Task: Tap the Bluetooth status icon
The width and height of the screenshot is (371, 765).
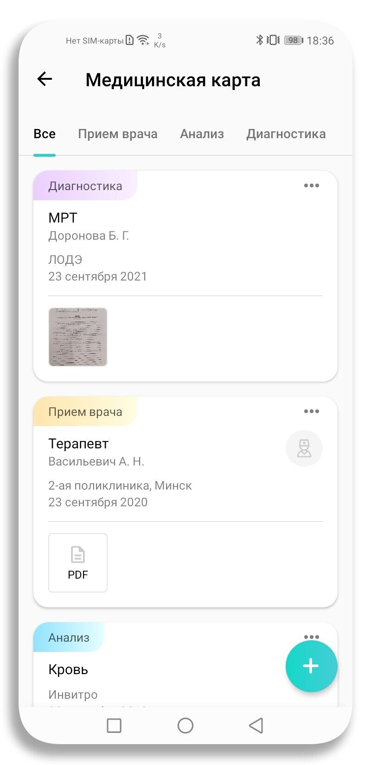Action: coord(259,40)
